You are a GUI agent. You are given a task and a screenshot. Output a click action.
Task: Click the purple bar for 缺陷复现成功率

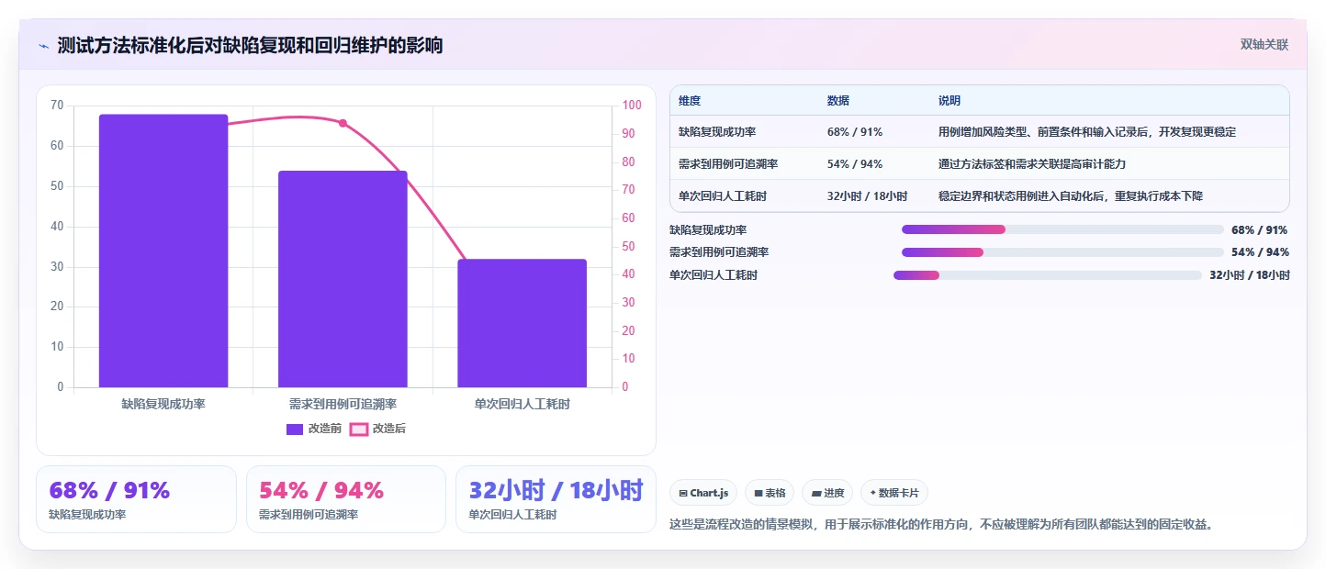coord(163,251)
